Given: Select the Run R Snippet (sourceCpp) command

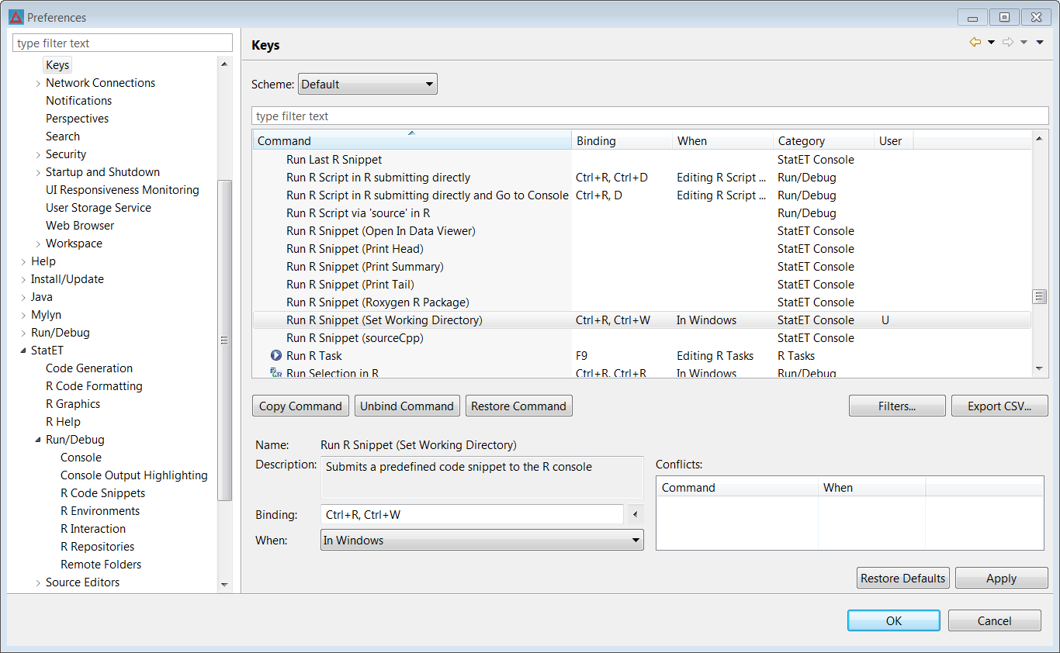Looking at the screenshot, I should (x=642, y=338).
